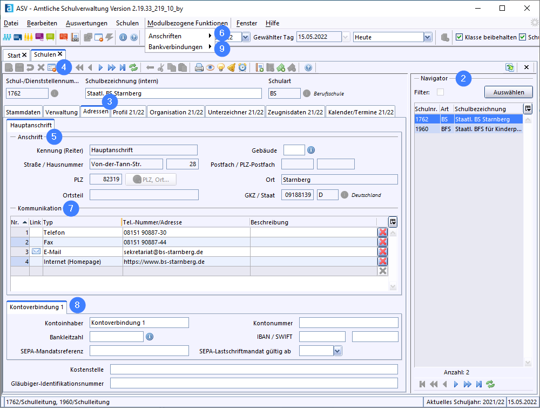Open the Datei menu
This screenshot has width=540, height=410.
11,23
